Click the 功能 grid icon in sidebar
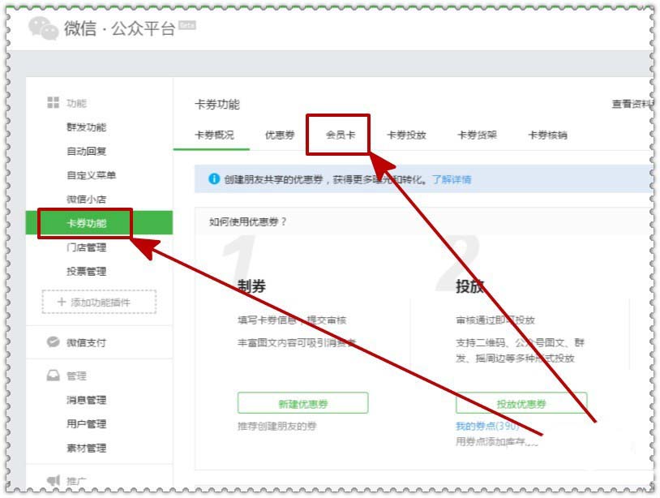The width and height of the screenshot is (660, 498). click(50, 100)
